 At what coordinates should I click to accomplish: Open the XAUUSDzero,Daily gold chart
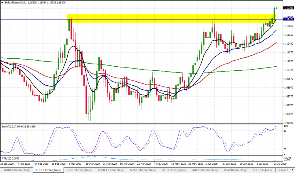click(x=205, y=170)
